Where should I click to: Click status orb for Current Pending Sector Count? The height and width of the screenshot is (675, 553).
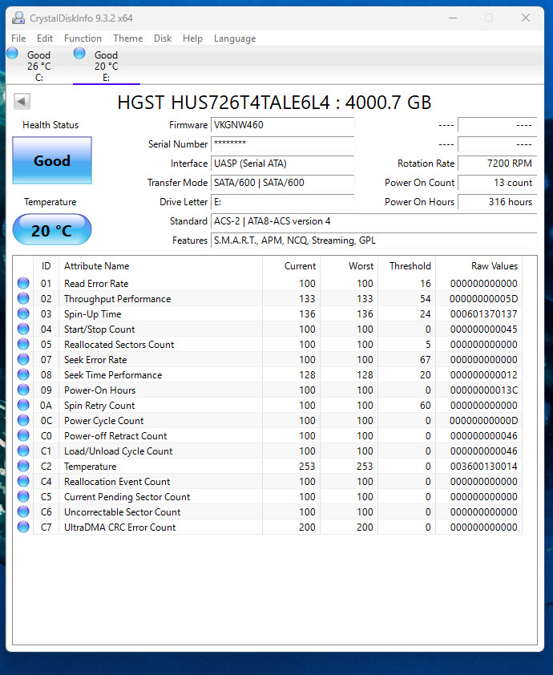23,496
